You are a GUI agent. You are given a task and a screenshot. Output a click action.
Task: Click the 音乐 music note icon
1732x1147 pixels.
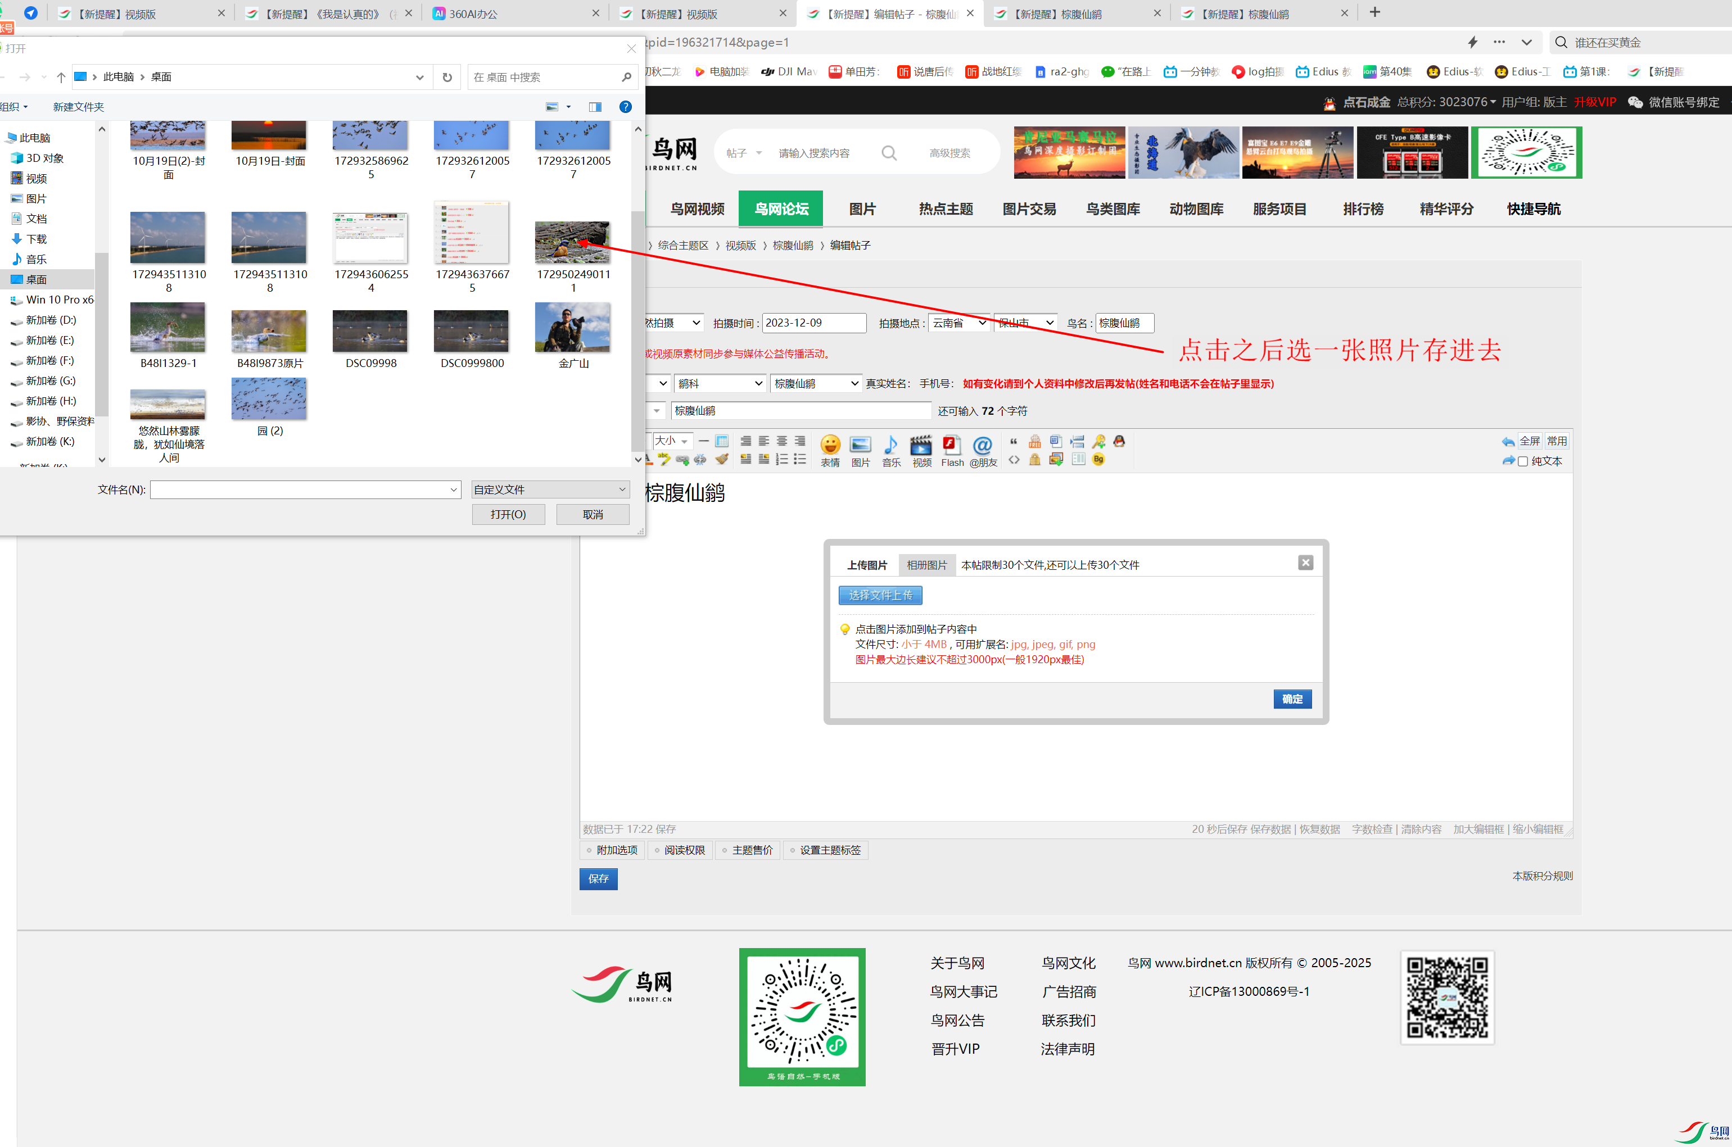(890, 449)
